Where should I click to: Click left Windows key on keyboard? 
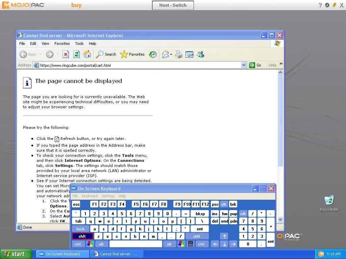90,244
